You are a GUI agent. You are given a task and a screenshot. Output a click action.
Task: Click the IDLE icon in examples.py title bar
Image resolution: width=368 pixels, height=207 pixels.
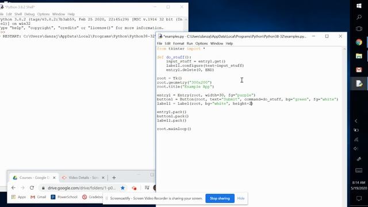pyautogui.click(x=160, y=36)
